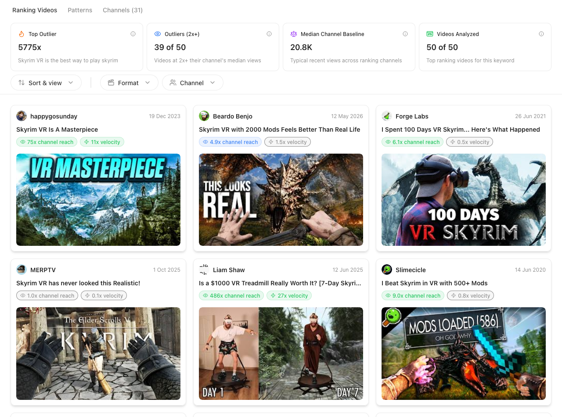Open Beardo Benjo channel name link
The height and width of the screenshot is (417, 562).
coord(233,116)
